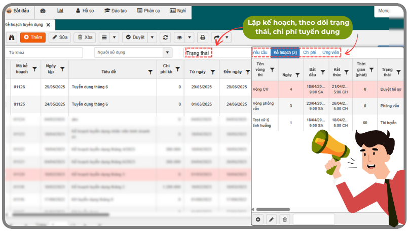Select the Vòng CV round row

[x=328, y=89]
